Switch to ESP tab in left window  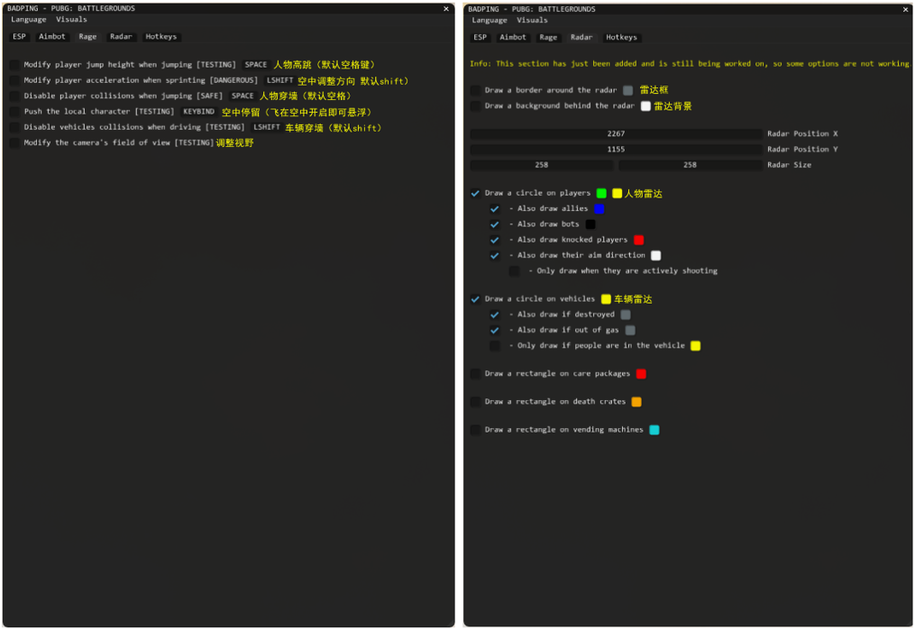coord(19,36)
